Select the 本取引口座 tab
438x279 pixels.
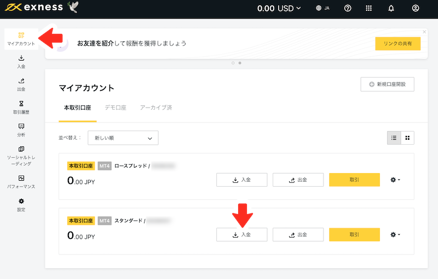(x=77, y=108)
